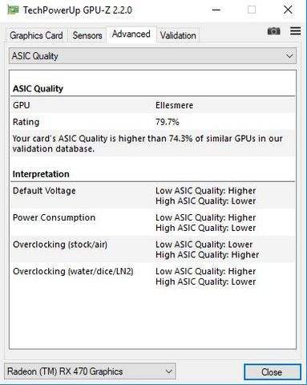Screen dimensions: 307x385
Task: Minimize the GPU-Z window
Action: click(216, 10)
